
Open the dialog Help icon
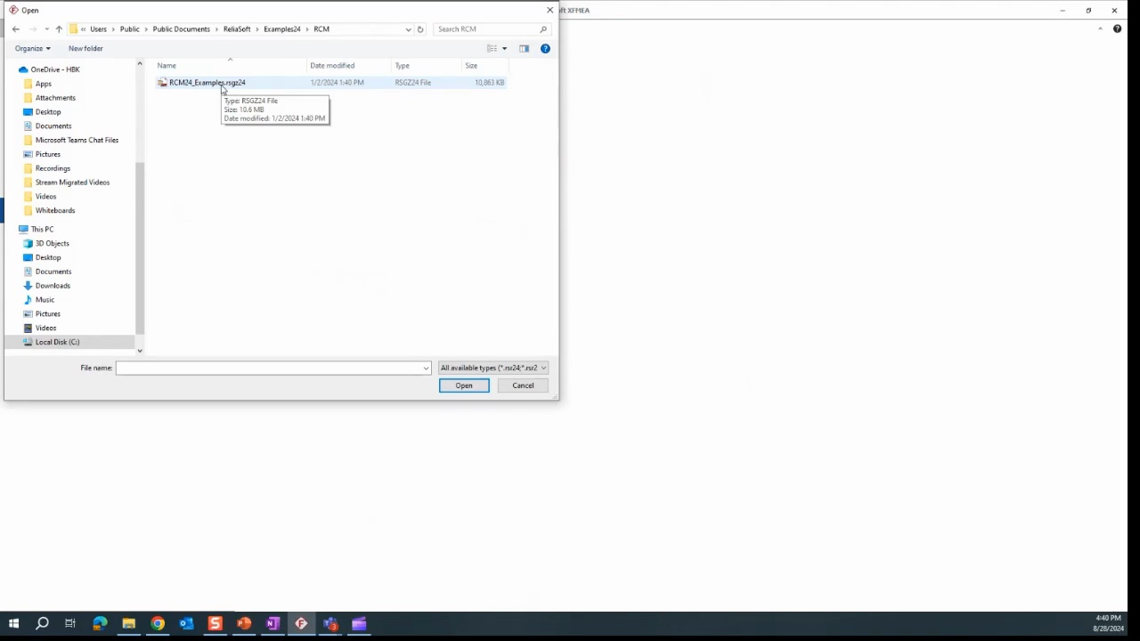[545, 48]
